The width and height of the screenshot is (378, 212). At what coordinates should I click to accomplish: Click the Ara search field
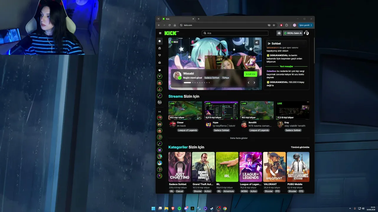(x=235, y=33)
